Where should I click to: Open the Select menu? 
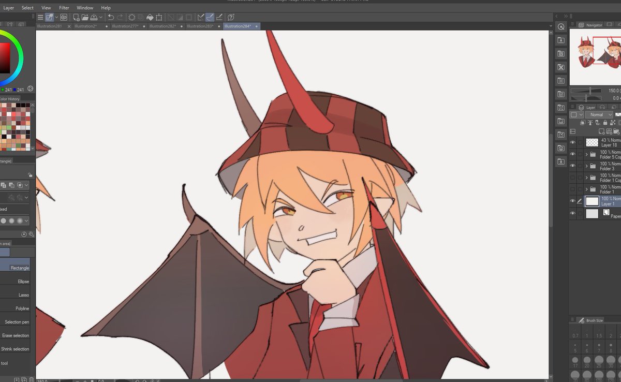coord(27,8)
